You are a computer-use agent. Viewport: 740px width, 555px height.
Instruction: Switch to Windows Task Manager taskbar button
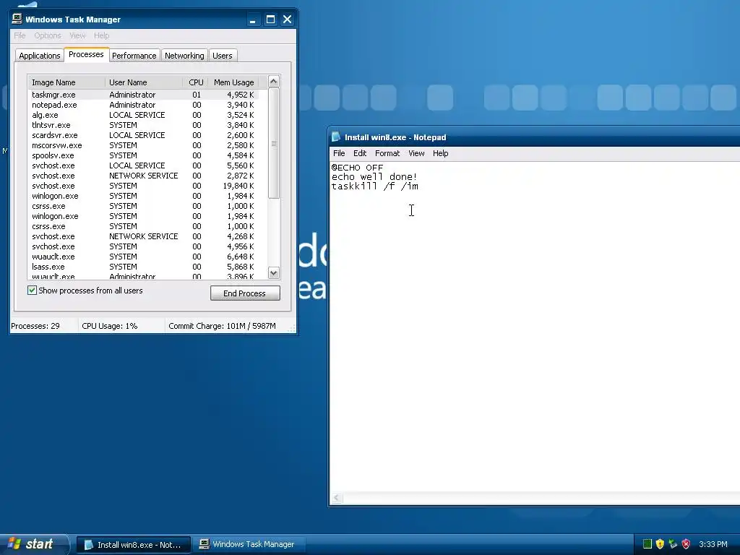click(249, 545)
